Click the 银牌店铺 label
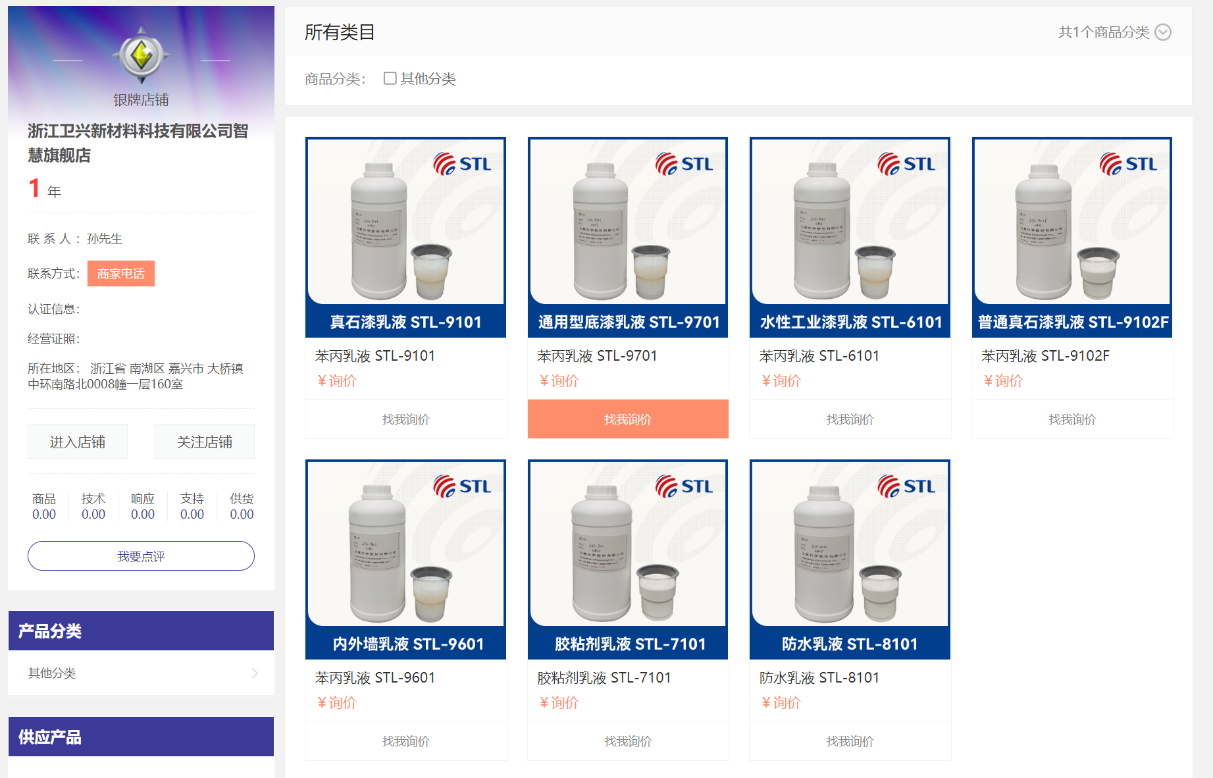The image size is (1213, 778). tap(141, 100)
